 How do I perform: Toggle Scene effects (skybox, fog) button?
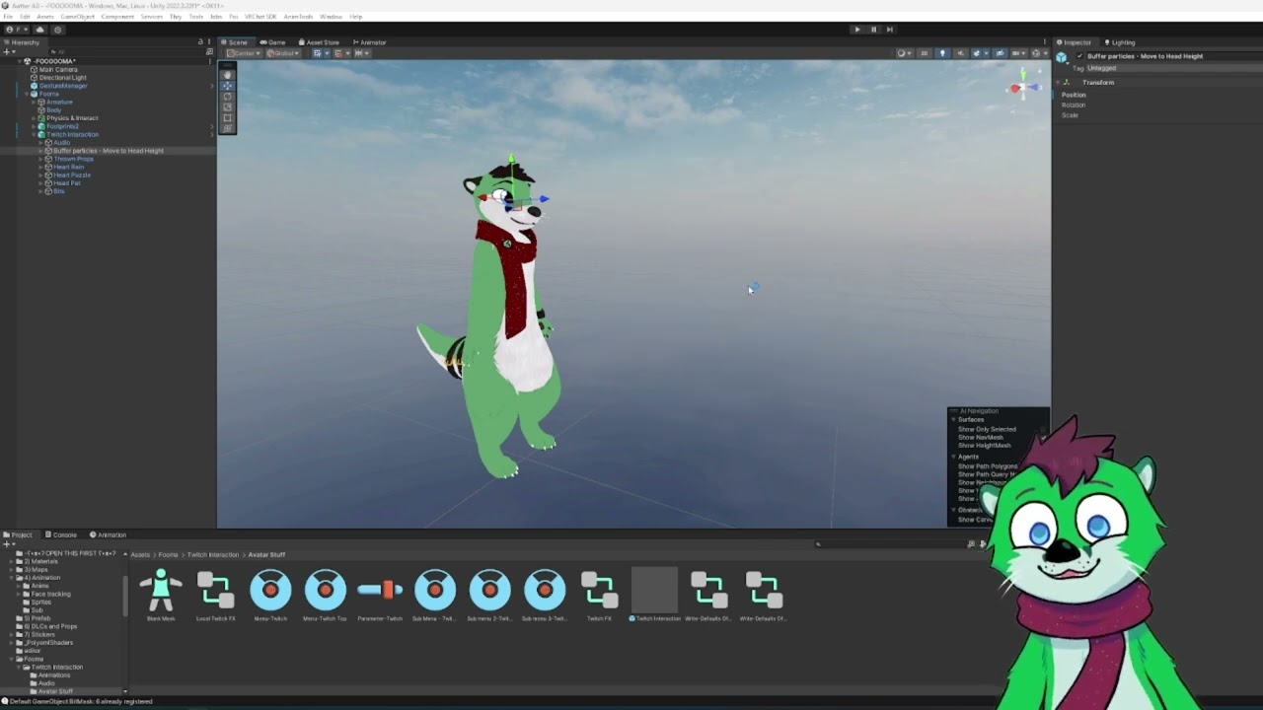979,53
